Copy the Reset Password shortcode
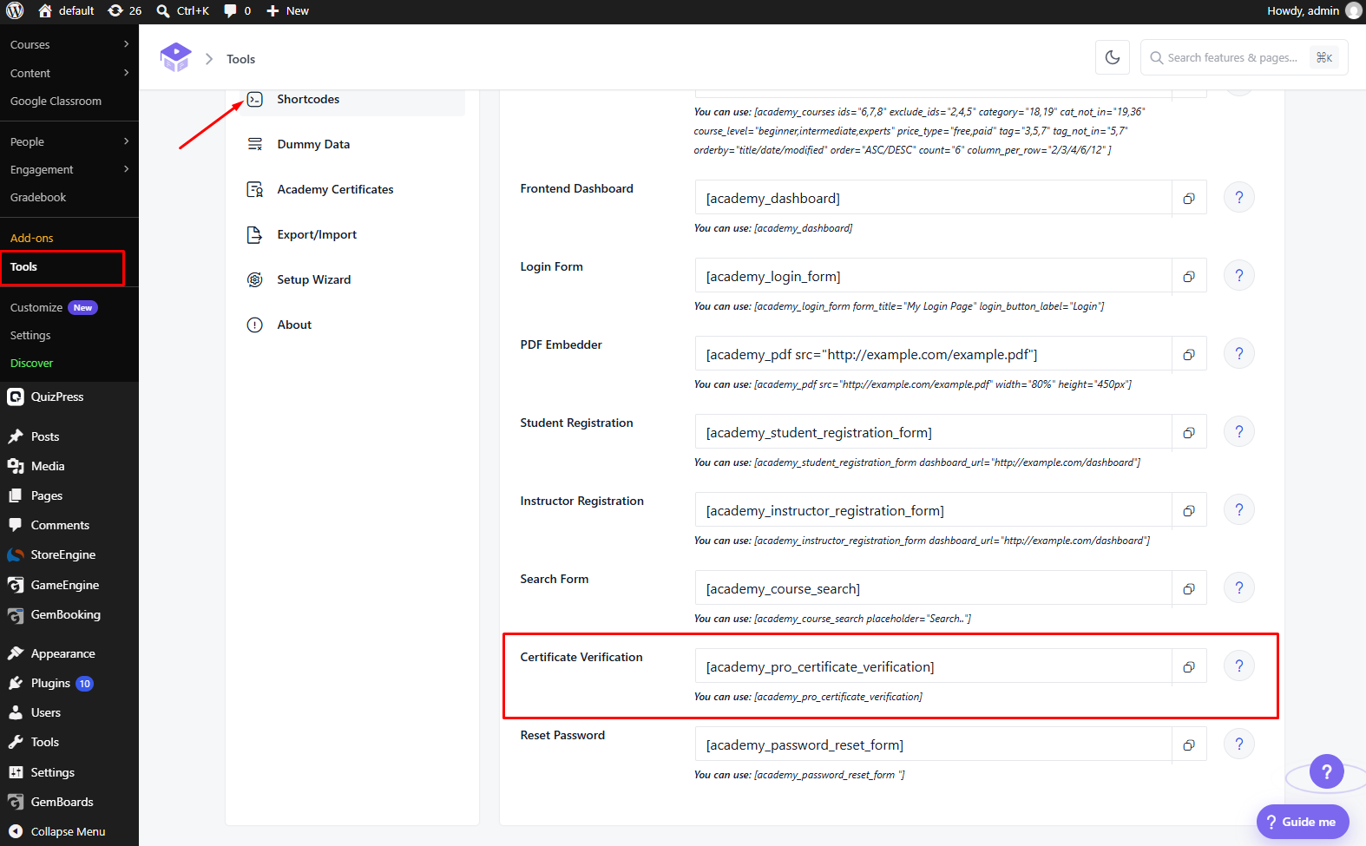 click(x=1189, y=744)
